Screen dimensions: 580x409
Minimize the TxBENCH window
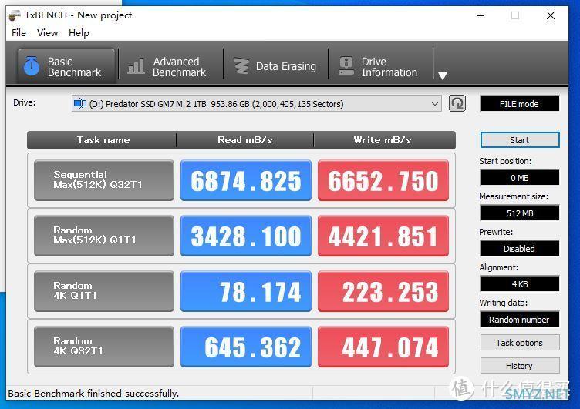(x=481, y=15)
